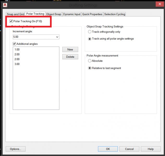Click the Cancel button

point(129,149)
